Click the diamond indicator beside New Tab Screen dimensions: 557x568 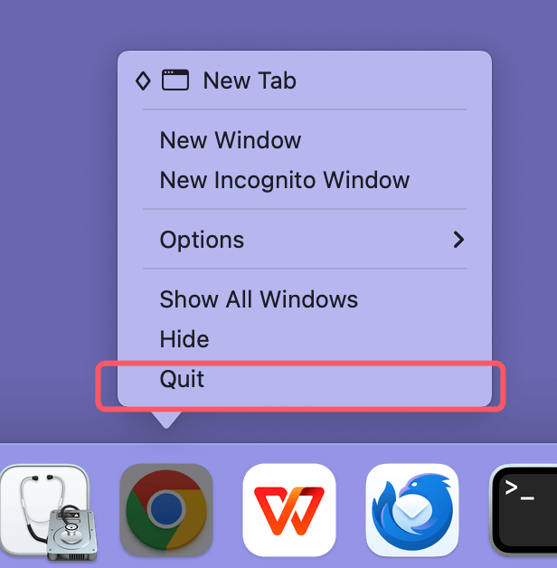pos(143,80)
